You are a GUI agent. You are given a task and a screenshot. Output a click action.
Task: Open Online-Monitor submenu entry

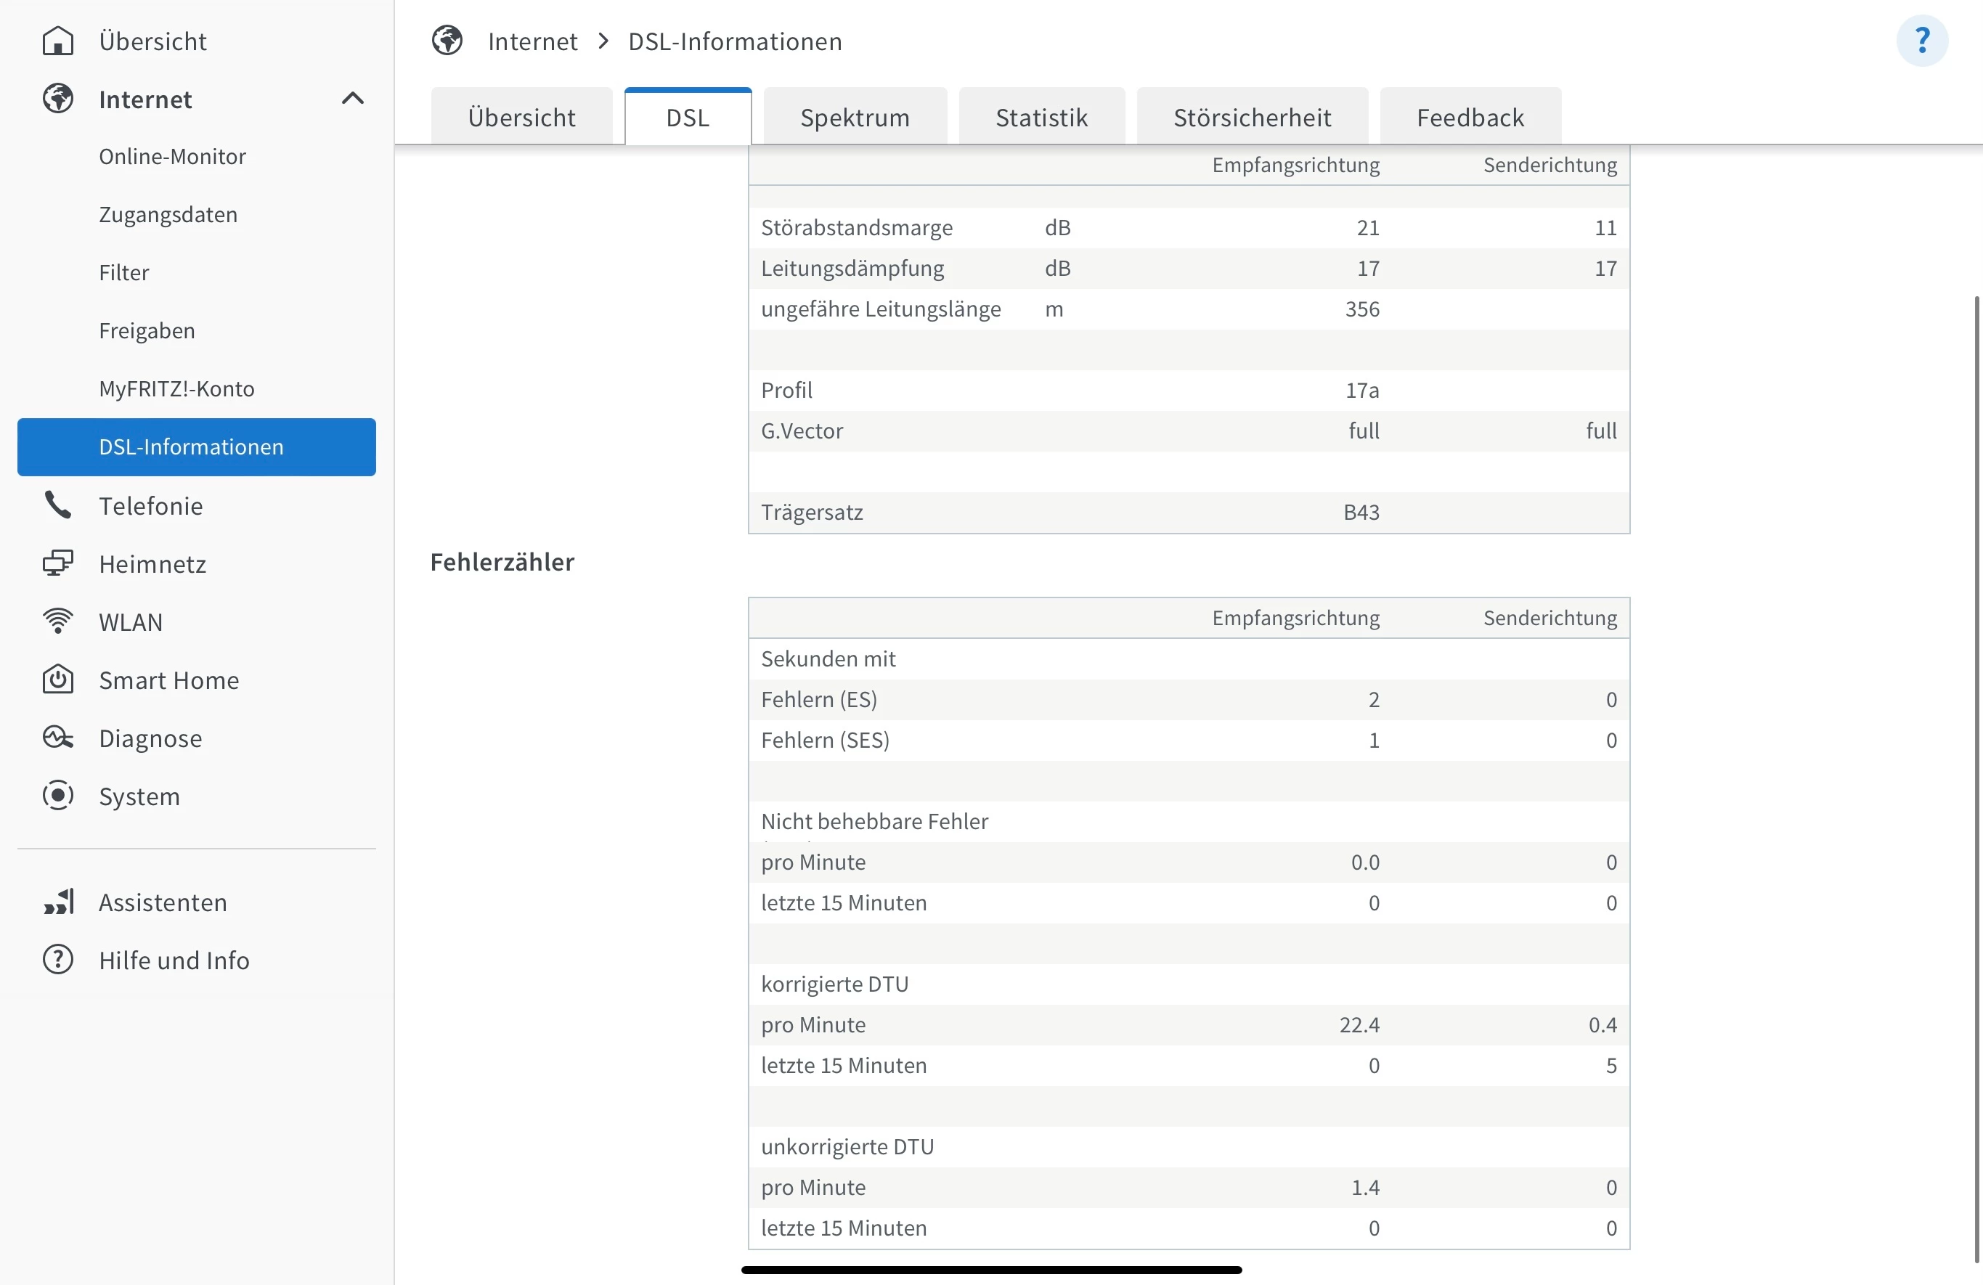coord(173,157)
